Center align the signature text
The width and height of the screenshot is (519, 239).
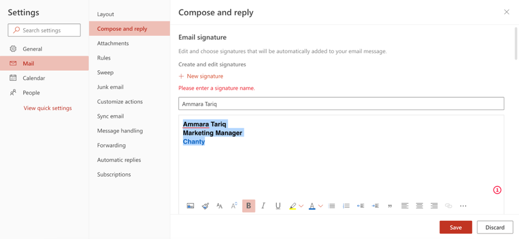pyautogui.click(x=419, y=206)
